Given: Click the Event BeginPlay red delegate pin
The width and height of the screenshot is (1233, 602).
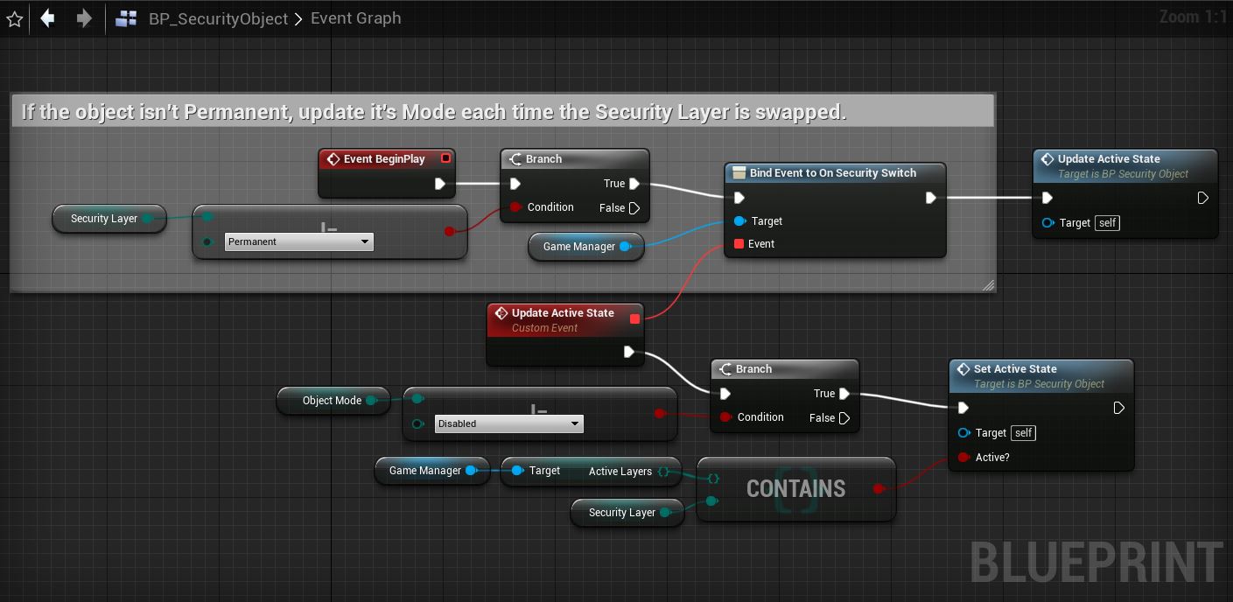Looking at the screenshot, I should coord(445,159).
